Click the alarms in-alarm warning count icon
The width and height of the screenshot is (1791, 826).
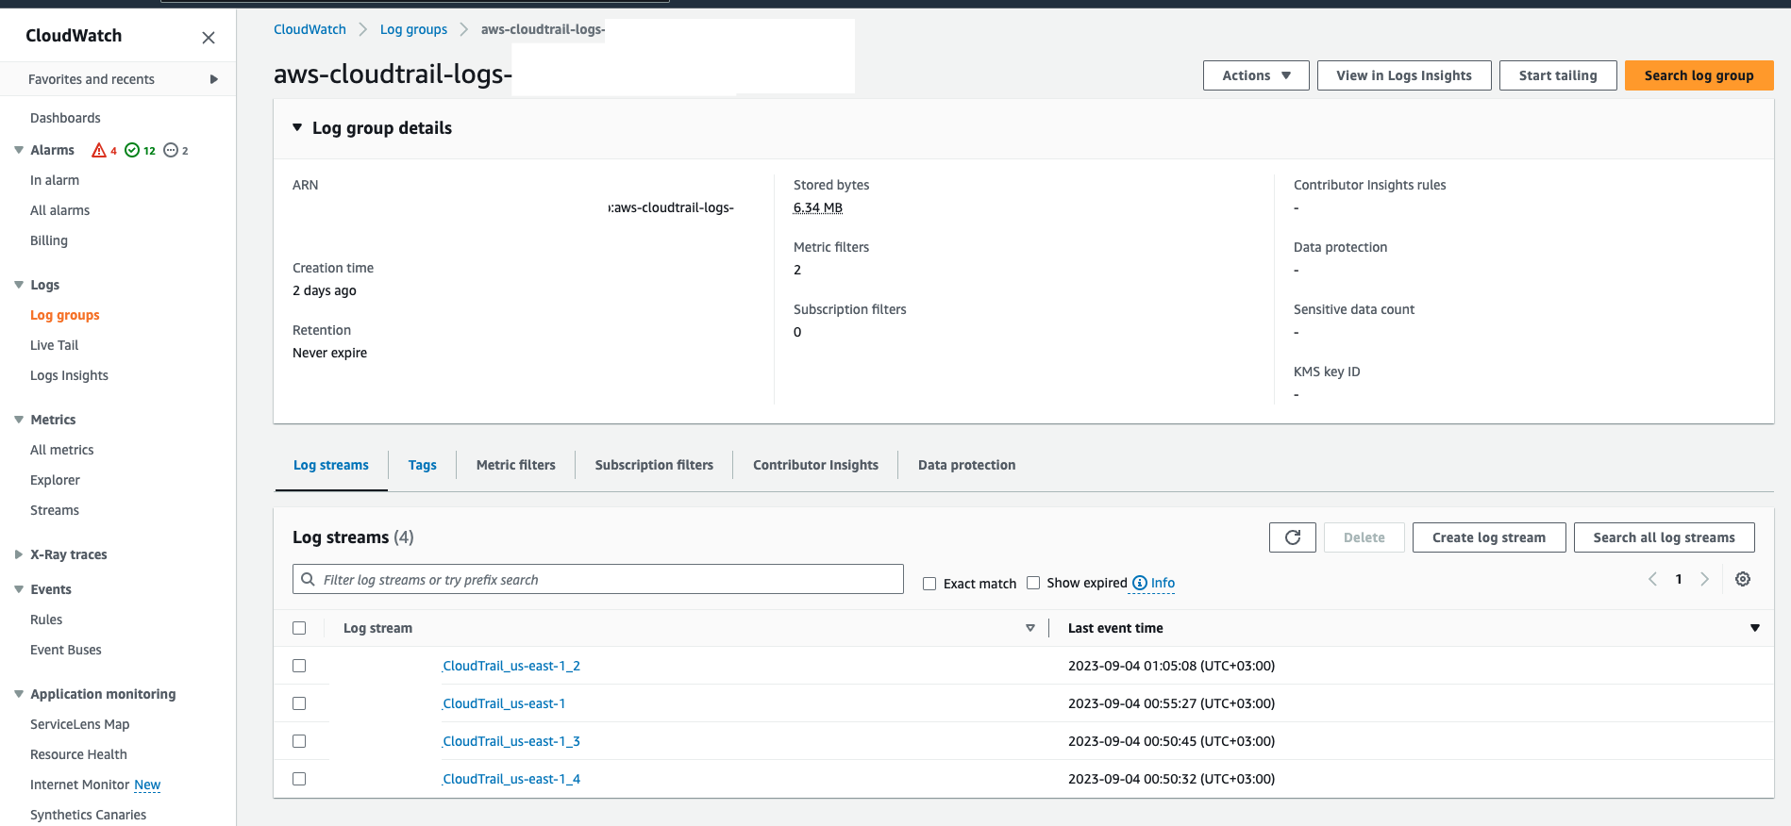point(99,150)
